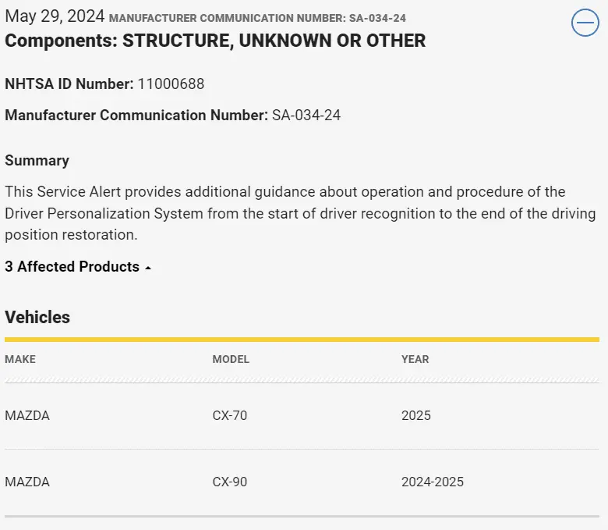Screen dimensions: 608x530
Task: Sort by the MAKE column header
Action: (20, 359)
